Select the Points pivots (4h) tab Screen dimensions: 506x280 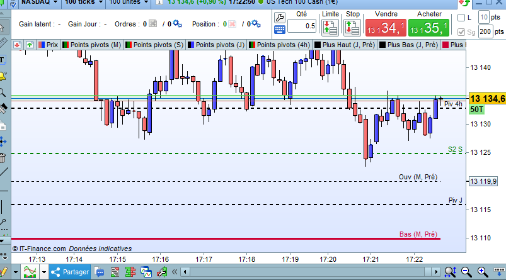pyautogui.click(x=279, y=45)
